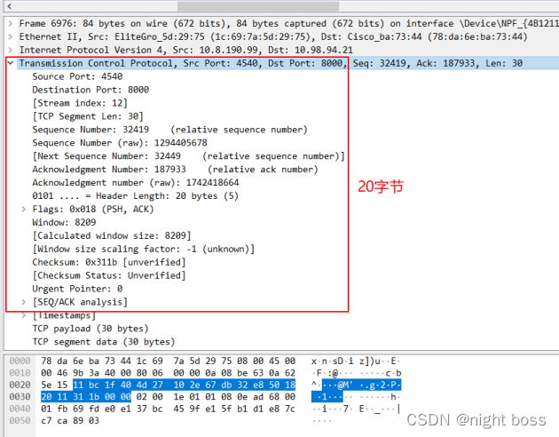Select TCP segment data (30 bytes) row

(x=104, y=342)
